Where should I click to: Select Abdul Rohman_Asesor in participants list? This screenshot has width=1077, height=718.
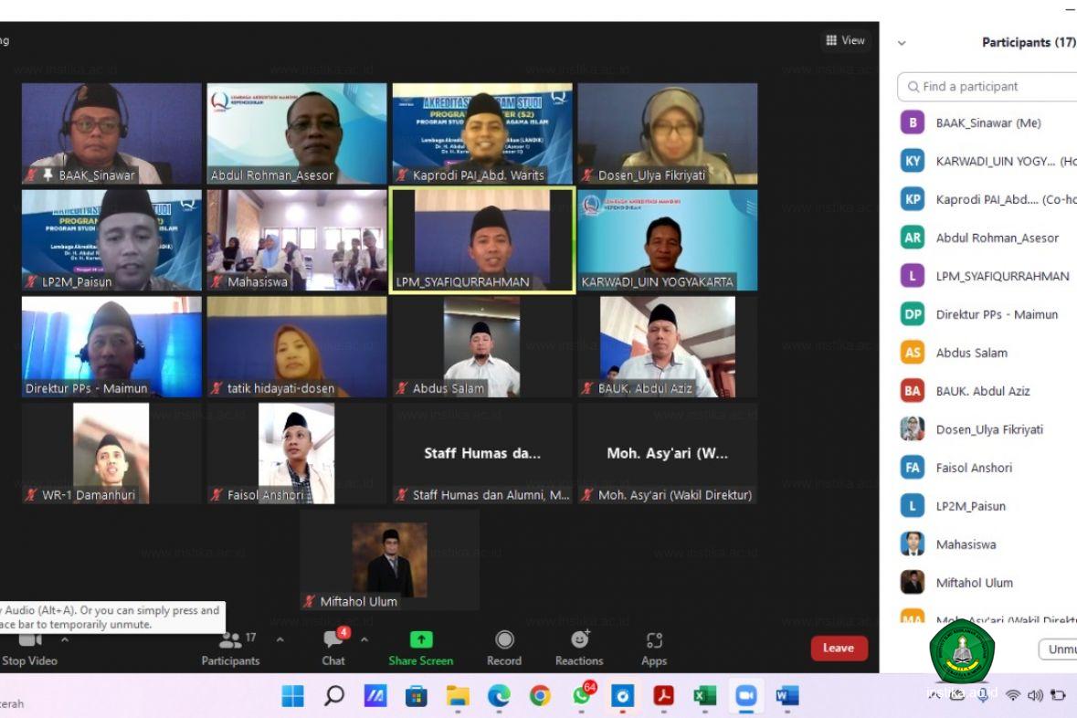click(997, 238)
